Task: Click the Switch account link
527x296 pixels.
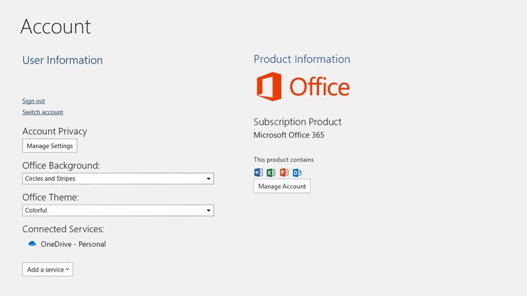Action: (x=43, y=112)
